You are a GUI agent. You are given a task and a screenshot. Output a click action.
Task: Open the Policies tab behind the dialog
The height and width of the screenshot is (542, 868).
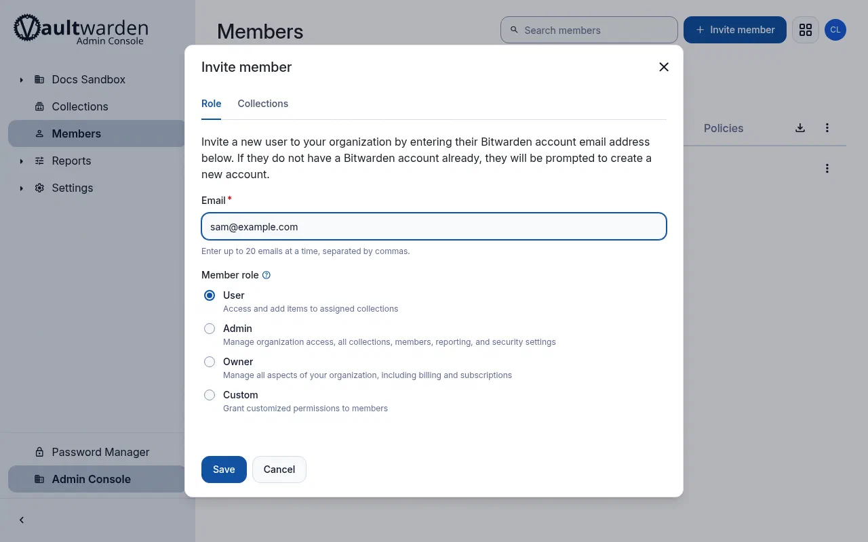point(724,128)
